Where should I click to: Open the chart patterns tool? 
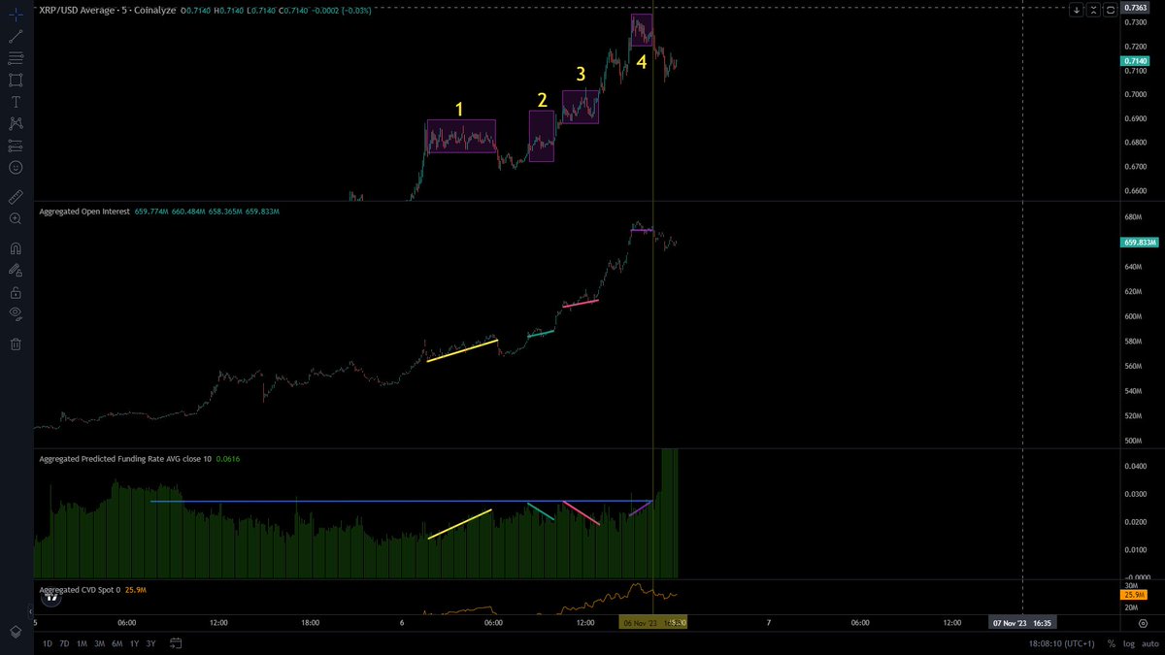pyautogui.click(x=16, y=123)
